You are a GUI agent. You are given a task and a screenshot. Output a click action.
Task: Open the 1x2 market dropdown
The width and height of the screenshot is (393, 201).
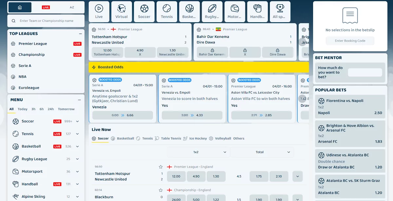pyautogui.click(x=198, y=152)
